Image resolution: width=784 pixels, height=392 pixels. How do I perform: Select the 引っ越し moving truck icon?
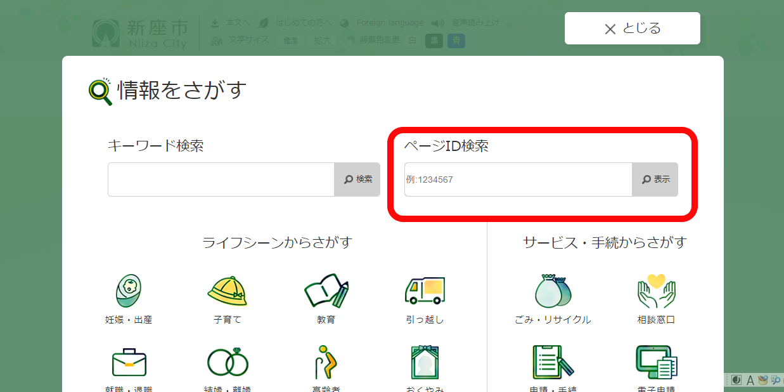[x=425, y=292]
